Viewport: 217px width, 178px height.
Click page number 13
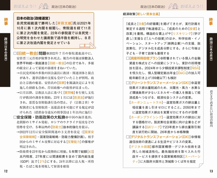tap(211, 171)
